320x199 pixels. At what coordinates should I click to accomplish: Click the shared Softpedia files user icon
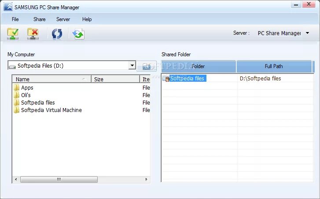(166, 79)
